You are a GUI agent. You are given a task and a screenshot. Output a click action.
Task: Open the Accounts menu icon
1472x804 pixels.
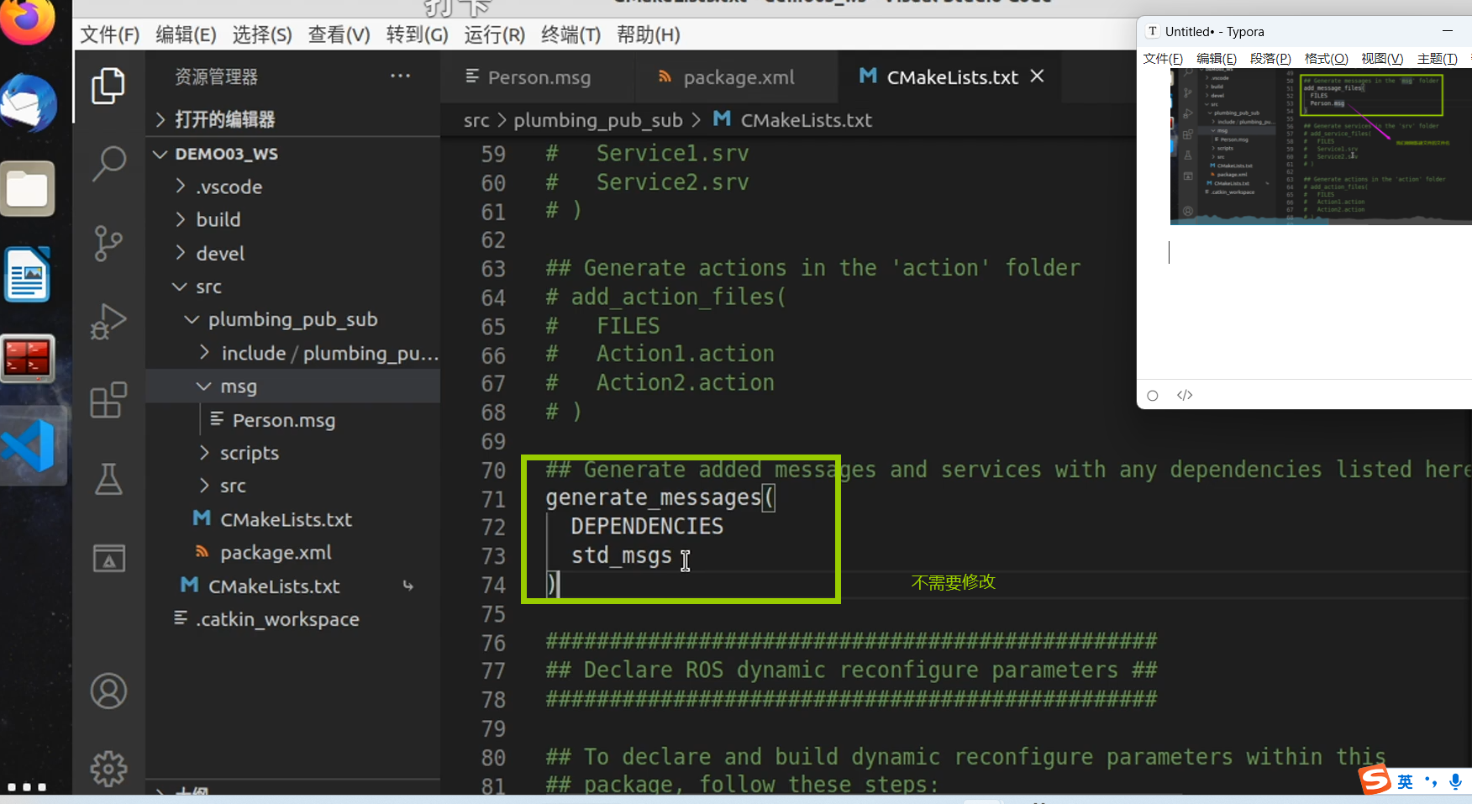(x=108, y=691)
